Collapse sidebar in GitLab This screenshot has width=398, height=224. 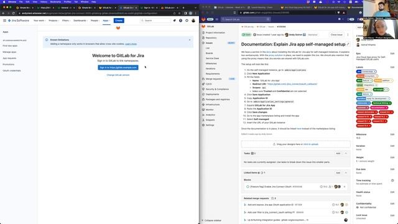point(211,220)
